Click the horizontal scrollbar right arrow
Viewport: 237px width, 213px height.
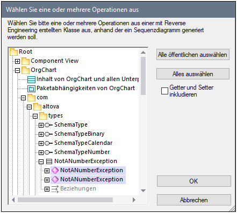click(x=134, y=200)
